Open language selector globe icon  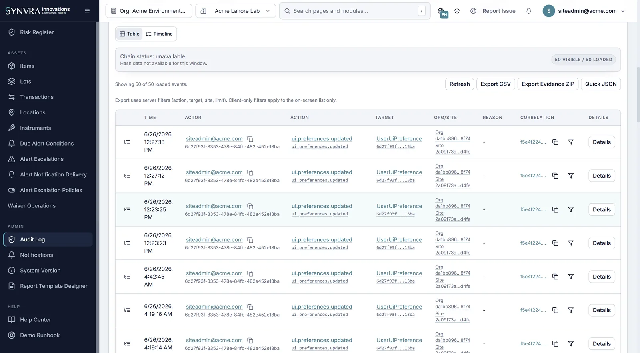[x=442, y=12]
